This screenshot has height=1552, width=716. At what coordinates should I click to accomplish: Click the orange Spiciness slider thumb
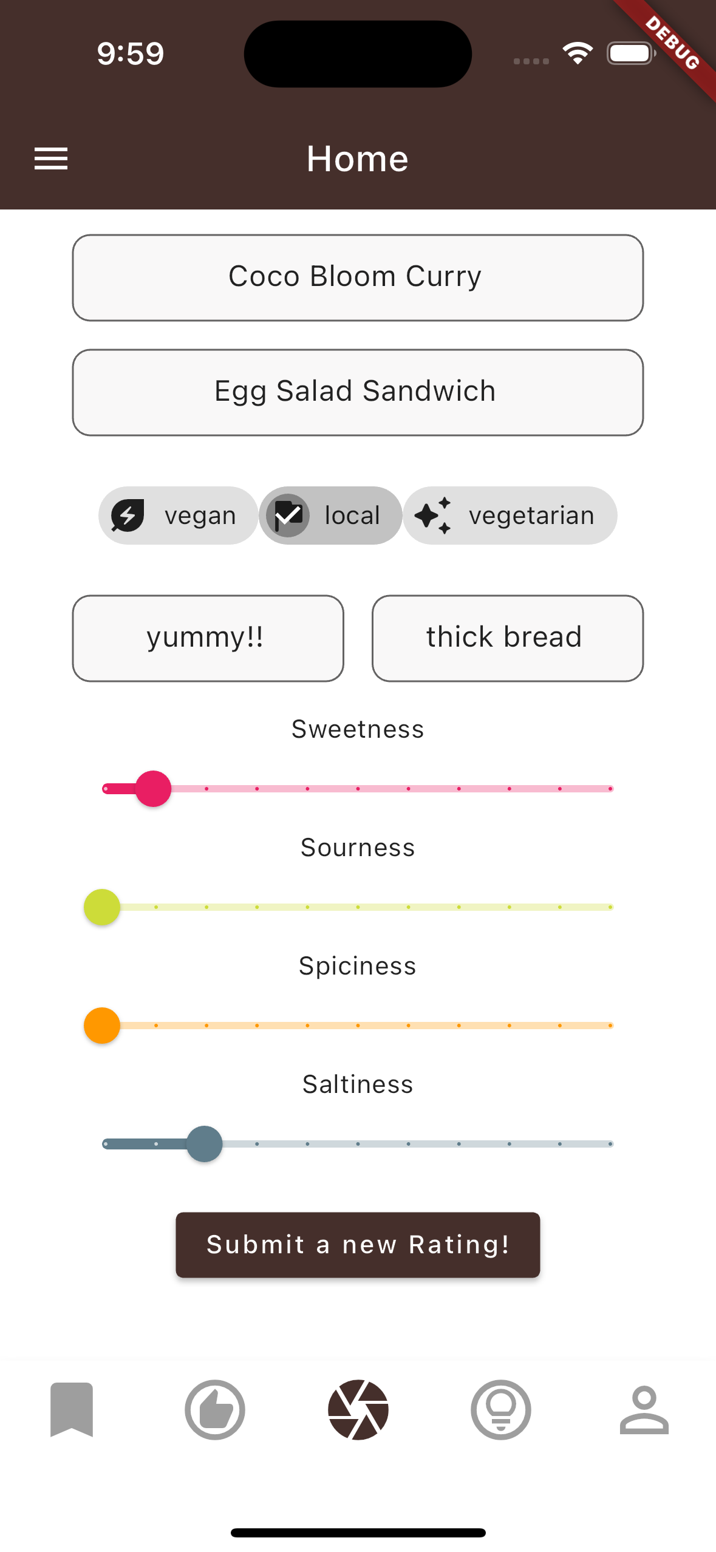coord(102,1026)
